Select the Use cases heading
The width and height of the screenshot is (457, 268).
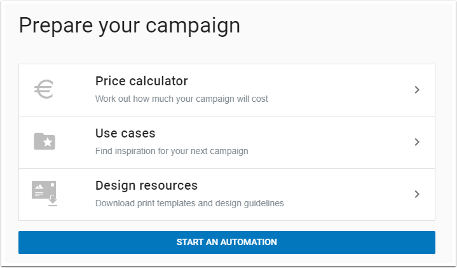tap(125, 134)
